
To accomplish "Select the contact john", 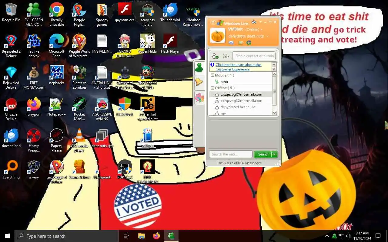I will 224,82.
